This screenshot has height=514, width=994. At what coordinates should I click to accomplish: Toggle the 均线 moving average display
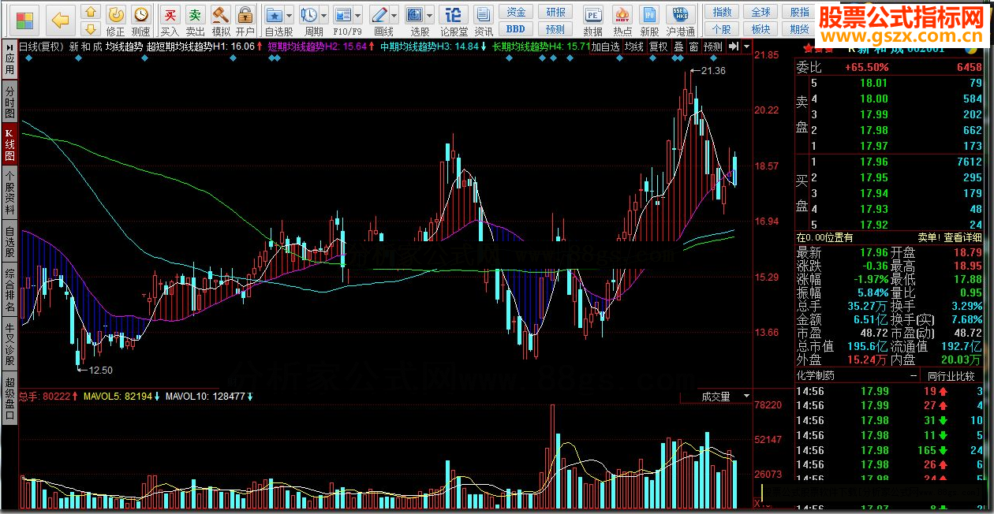point(633,47)
